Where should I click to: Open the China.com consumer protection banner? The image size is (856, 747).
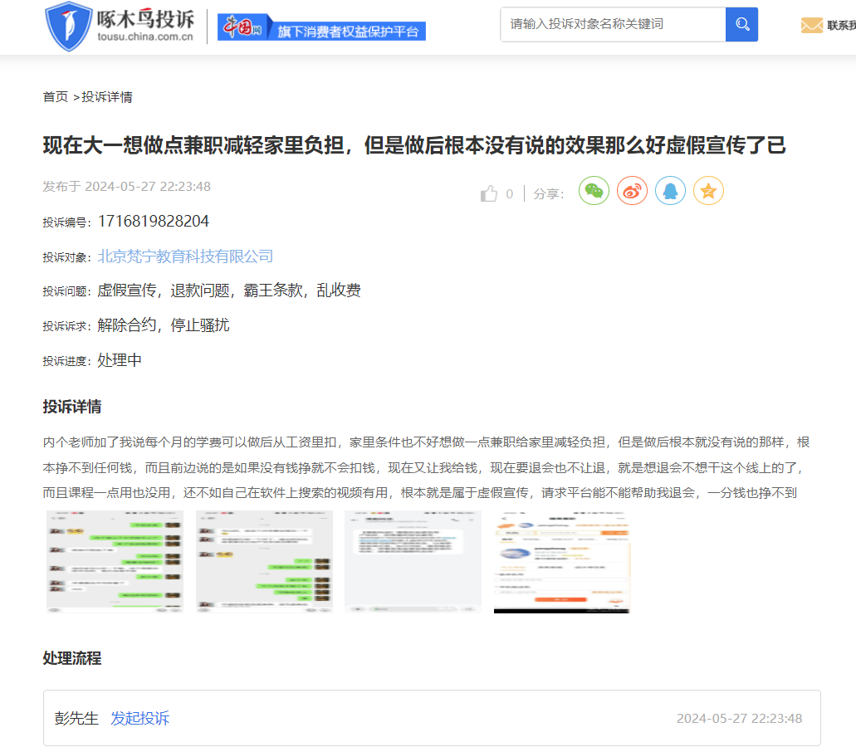coord(321,27)
